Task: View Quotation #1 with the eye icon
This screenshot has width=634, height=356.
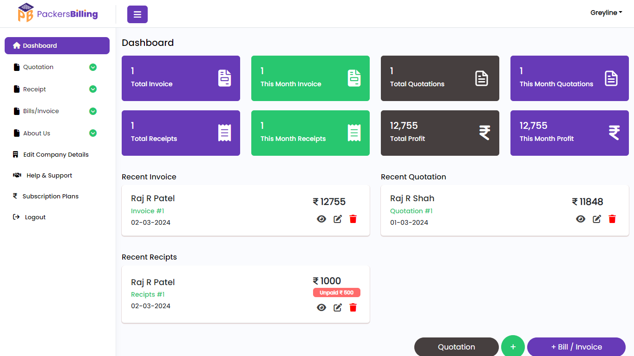Action: click(581, 219)
